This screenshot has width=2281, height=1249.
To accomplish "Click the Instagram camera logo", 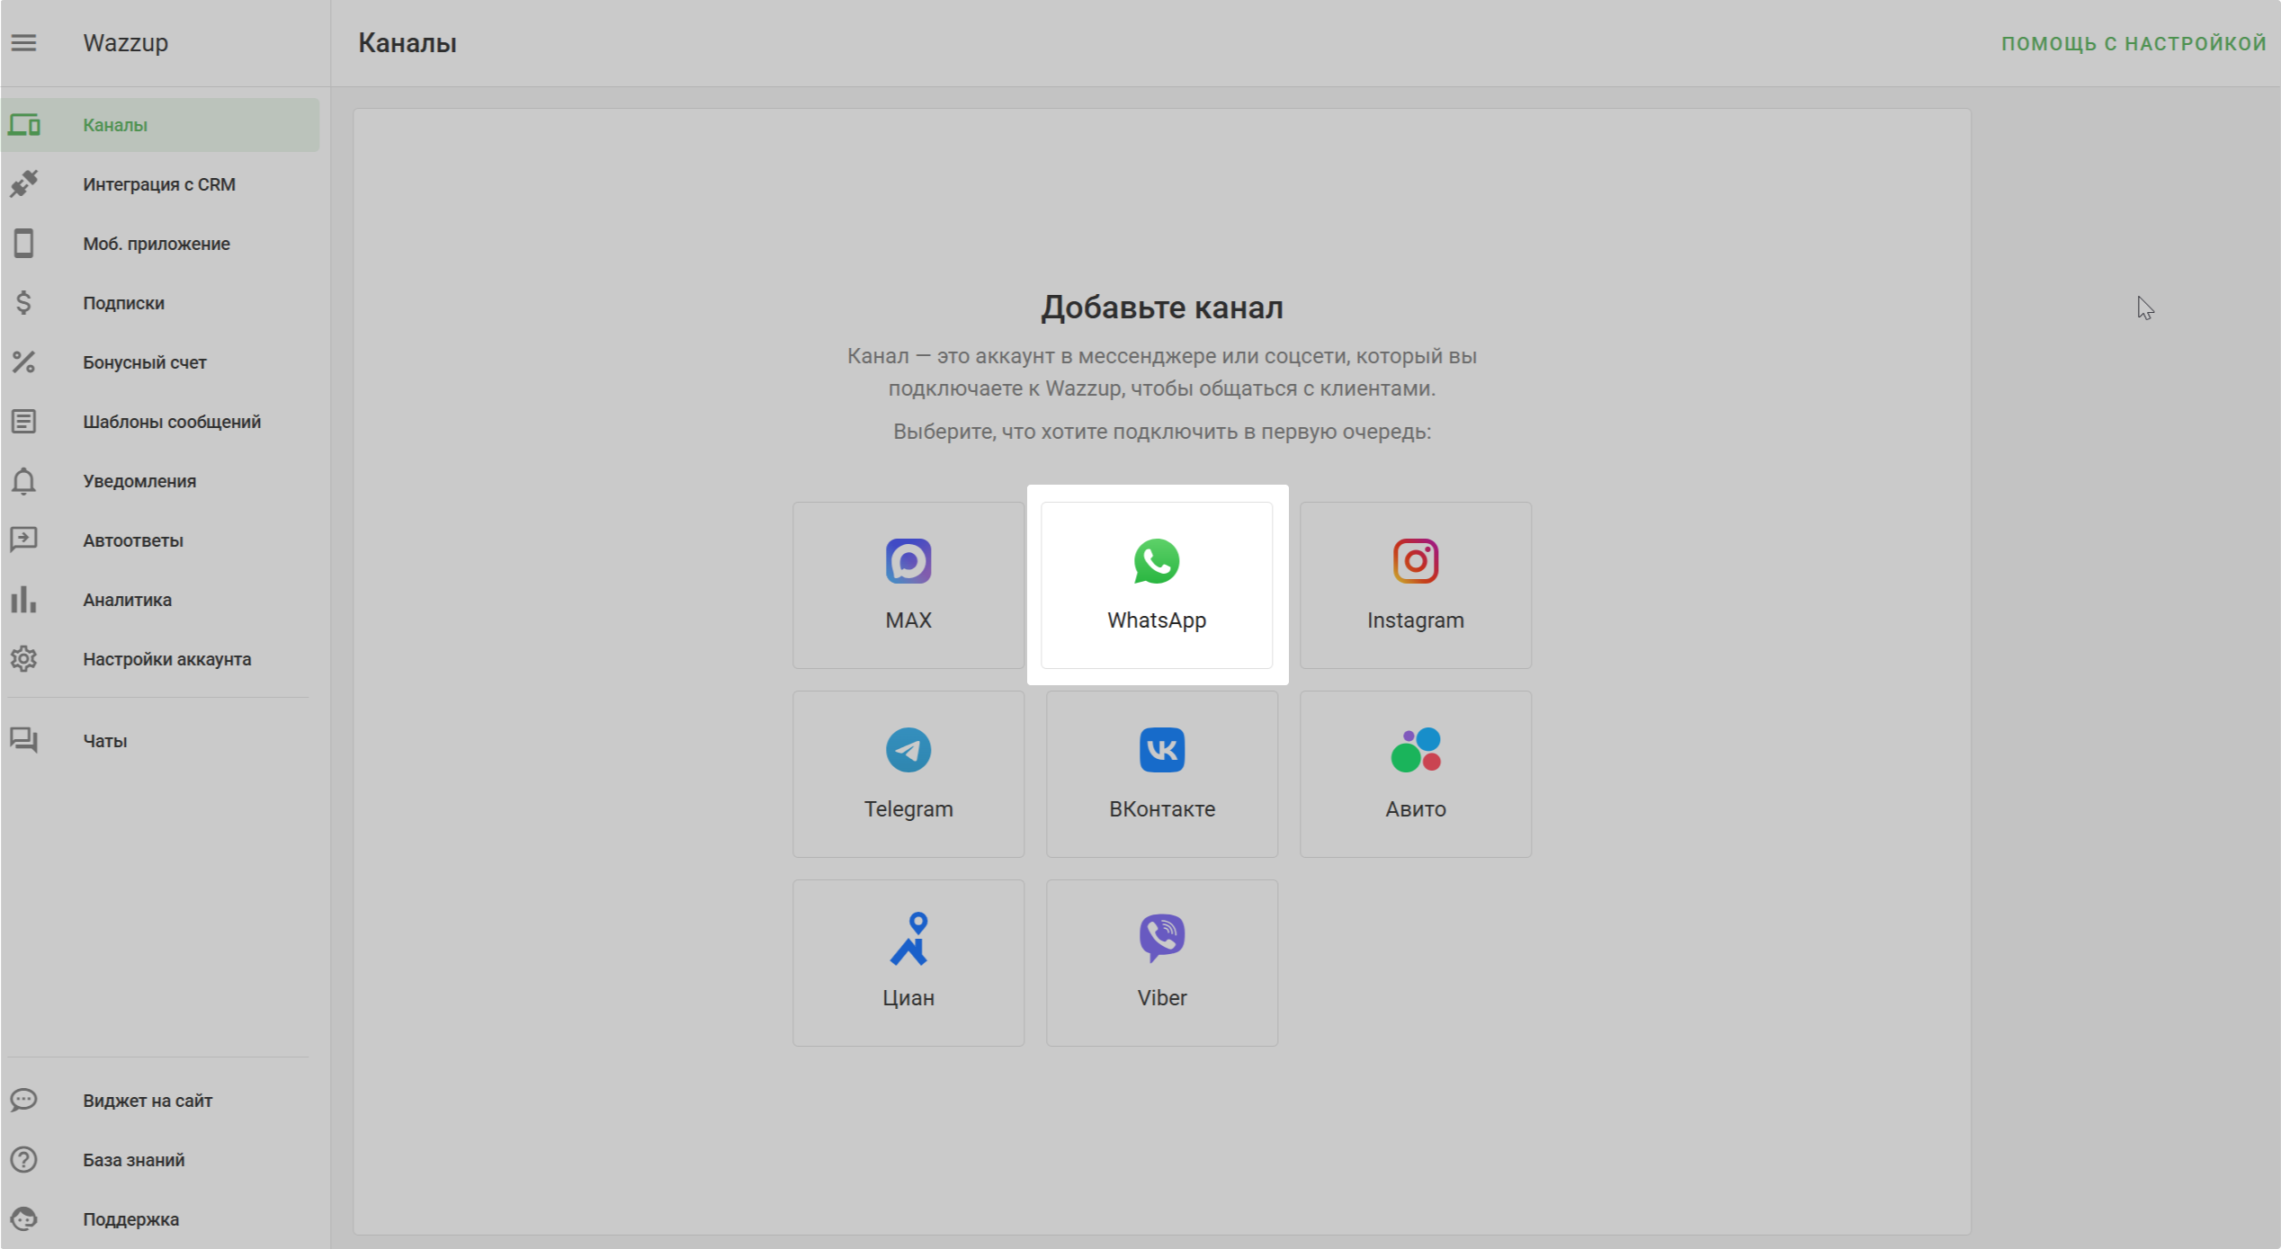I will pos(1416,561).
